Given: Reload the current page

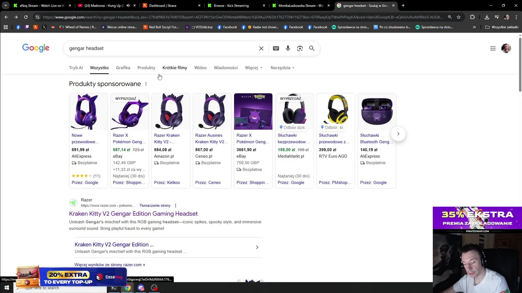Looking at the screenshot, I should pos(26,17).
